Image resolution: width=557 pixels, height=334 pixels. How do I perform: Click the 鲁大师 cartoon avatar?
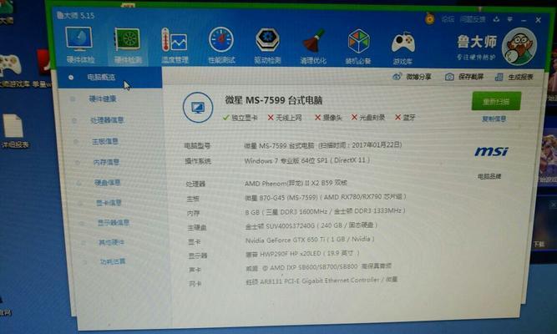click(x=519, y=47)
